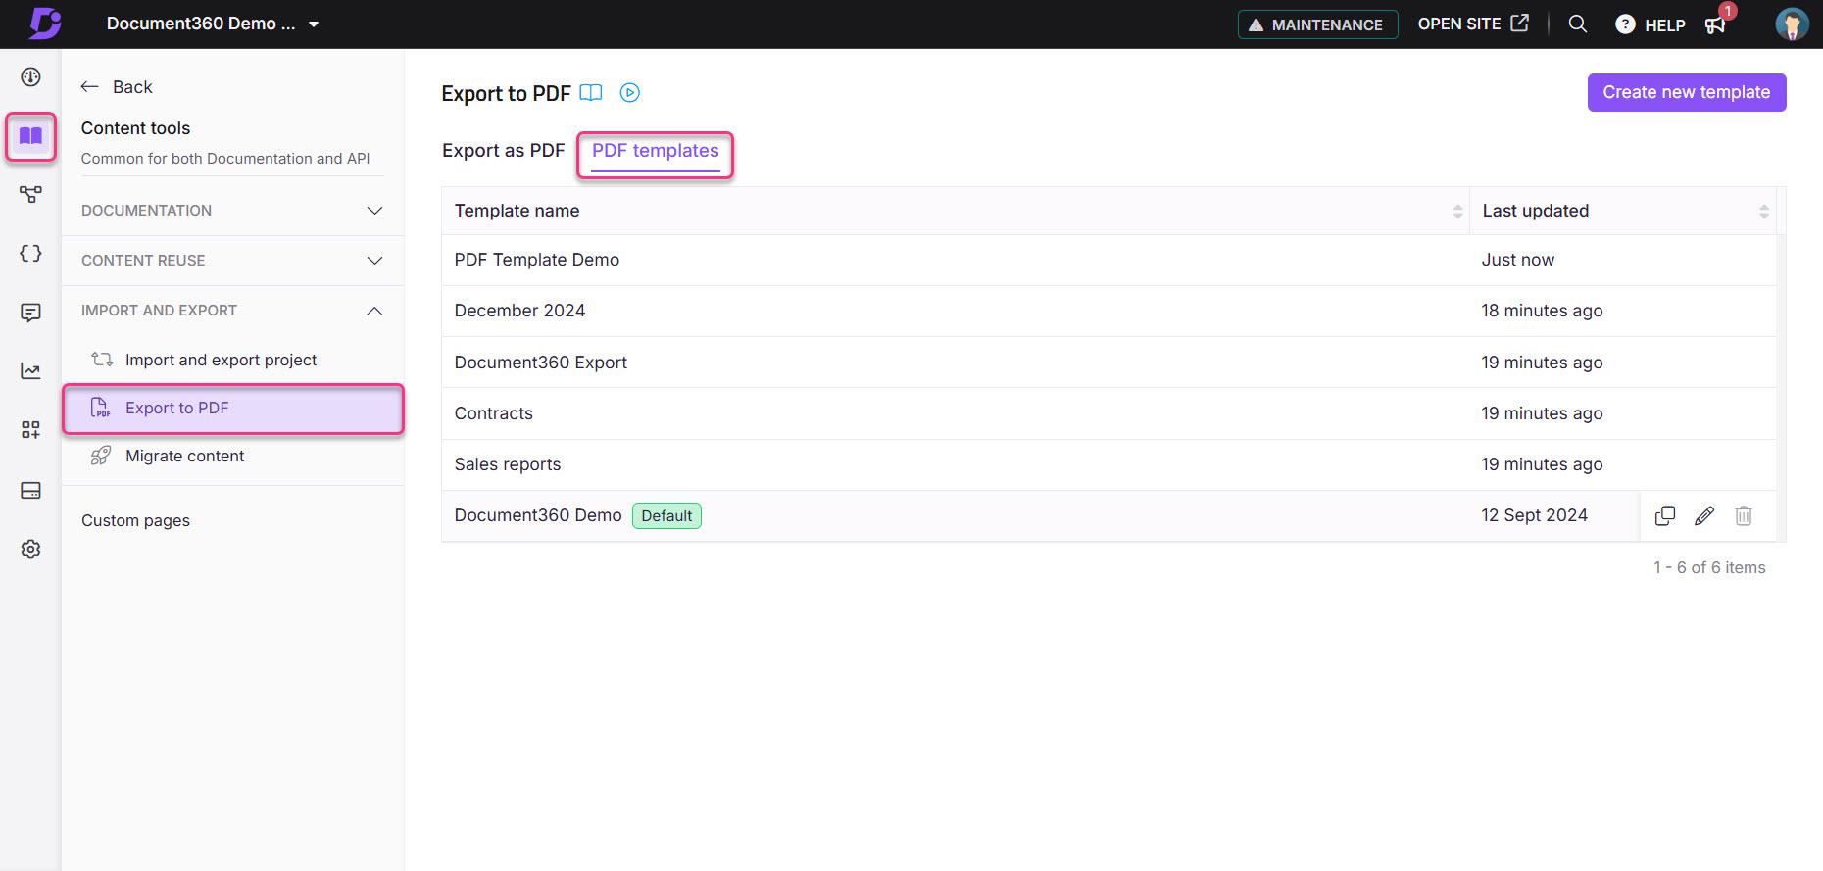Edit the Document360 Demo template
Viewport: 1823px width, 871px height.
[x=1704, y=516]
